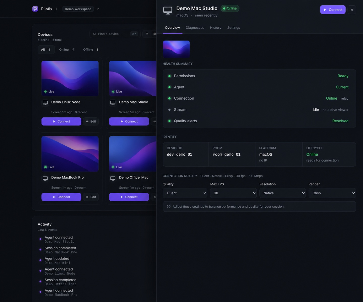Click the Pilotix logo icon
This screenshot has height=302, width=363.
click(x=35, y=9)
